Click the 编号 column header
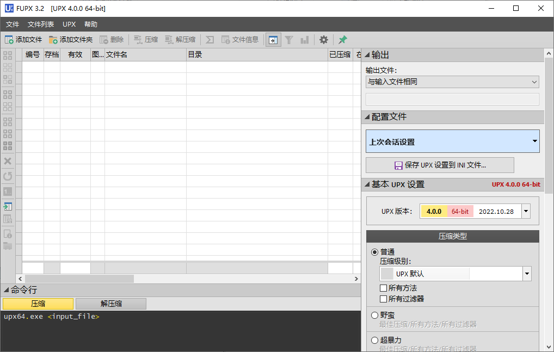The width and height of the screenshot is (554, 352). (x=33, y=55)
